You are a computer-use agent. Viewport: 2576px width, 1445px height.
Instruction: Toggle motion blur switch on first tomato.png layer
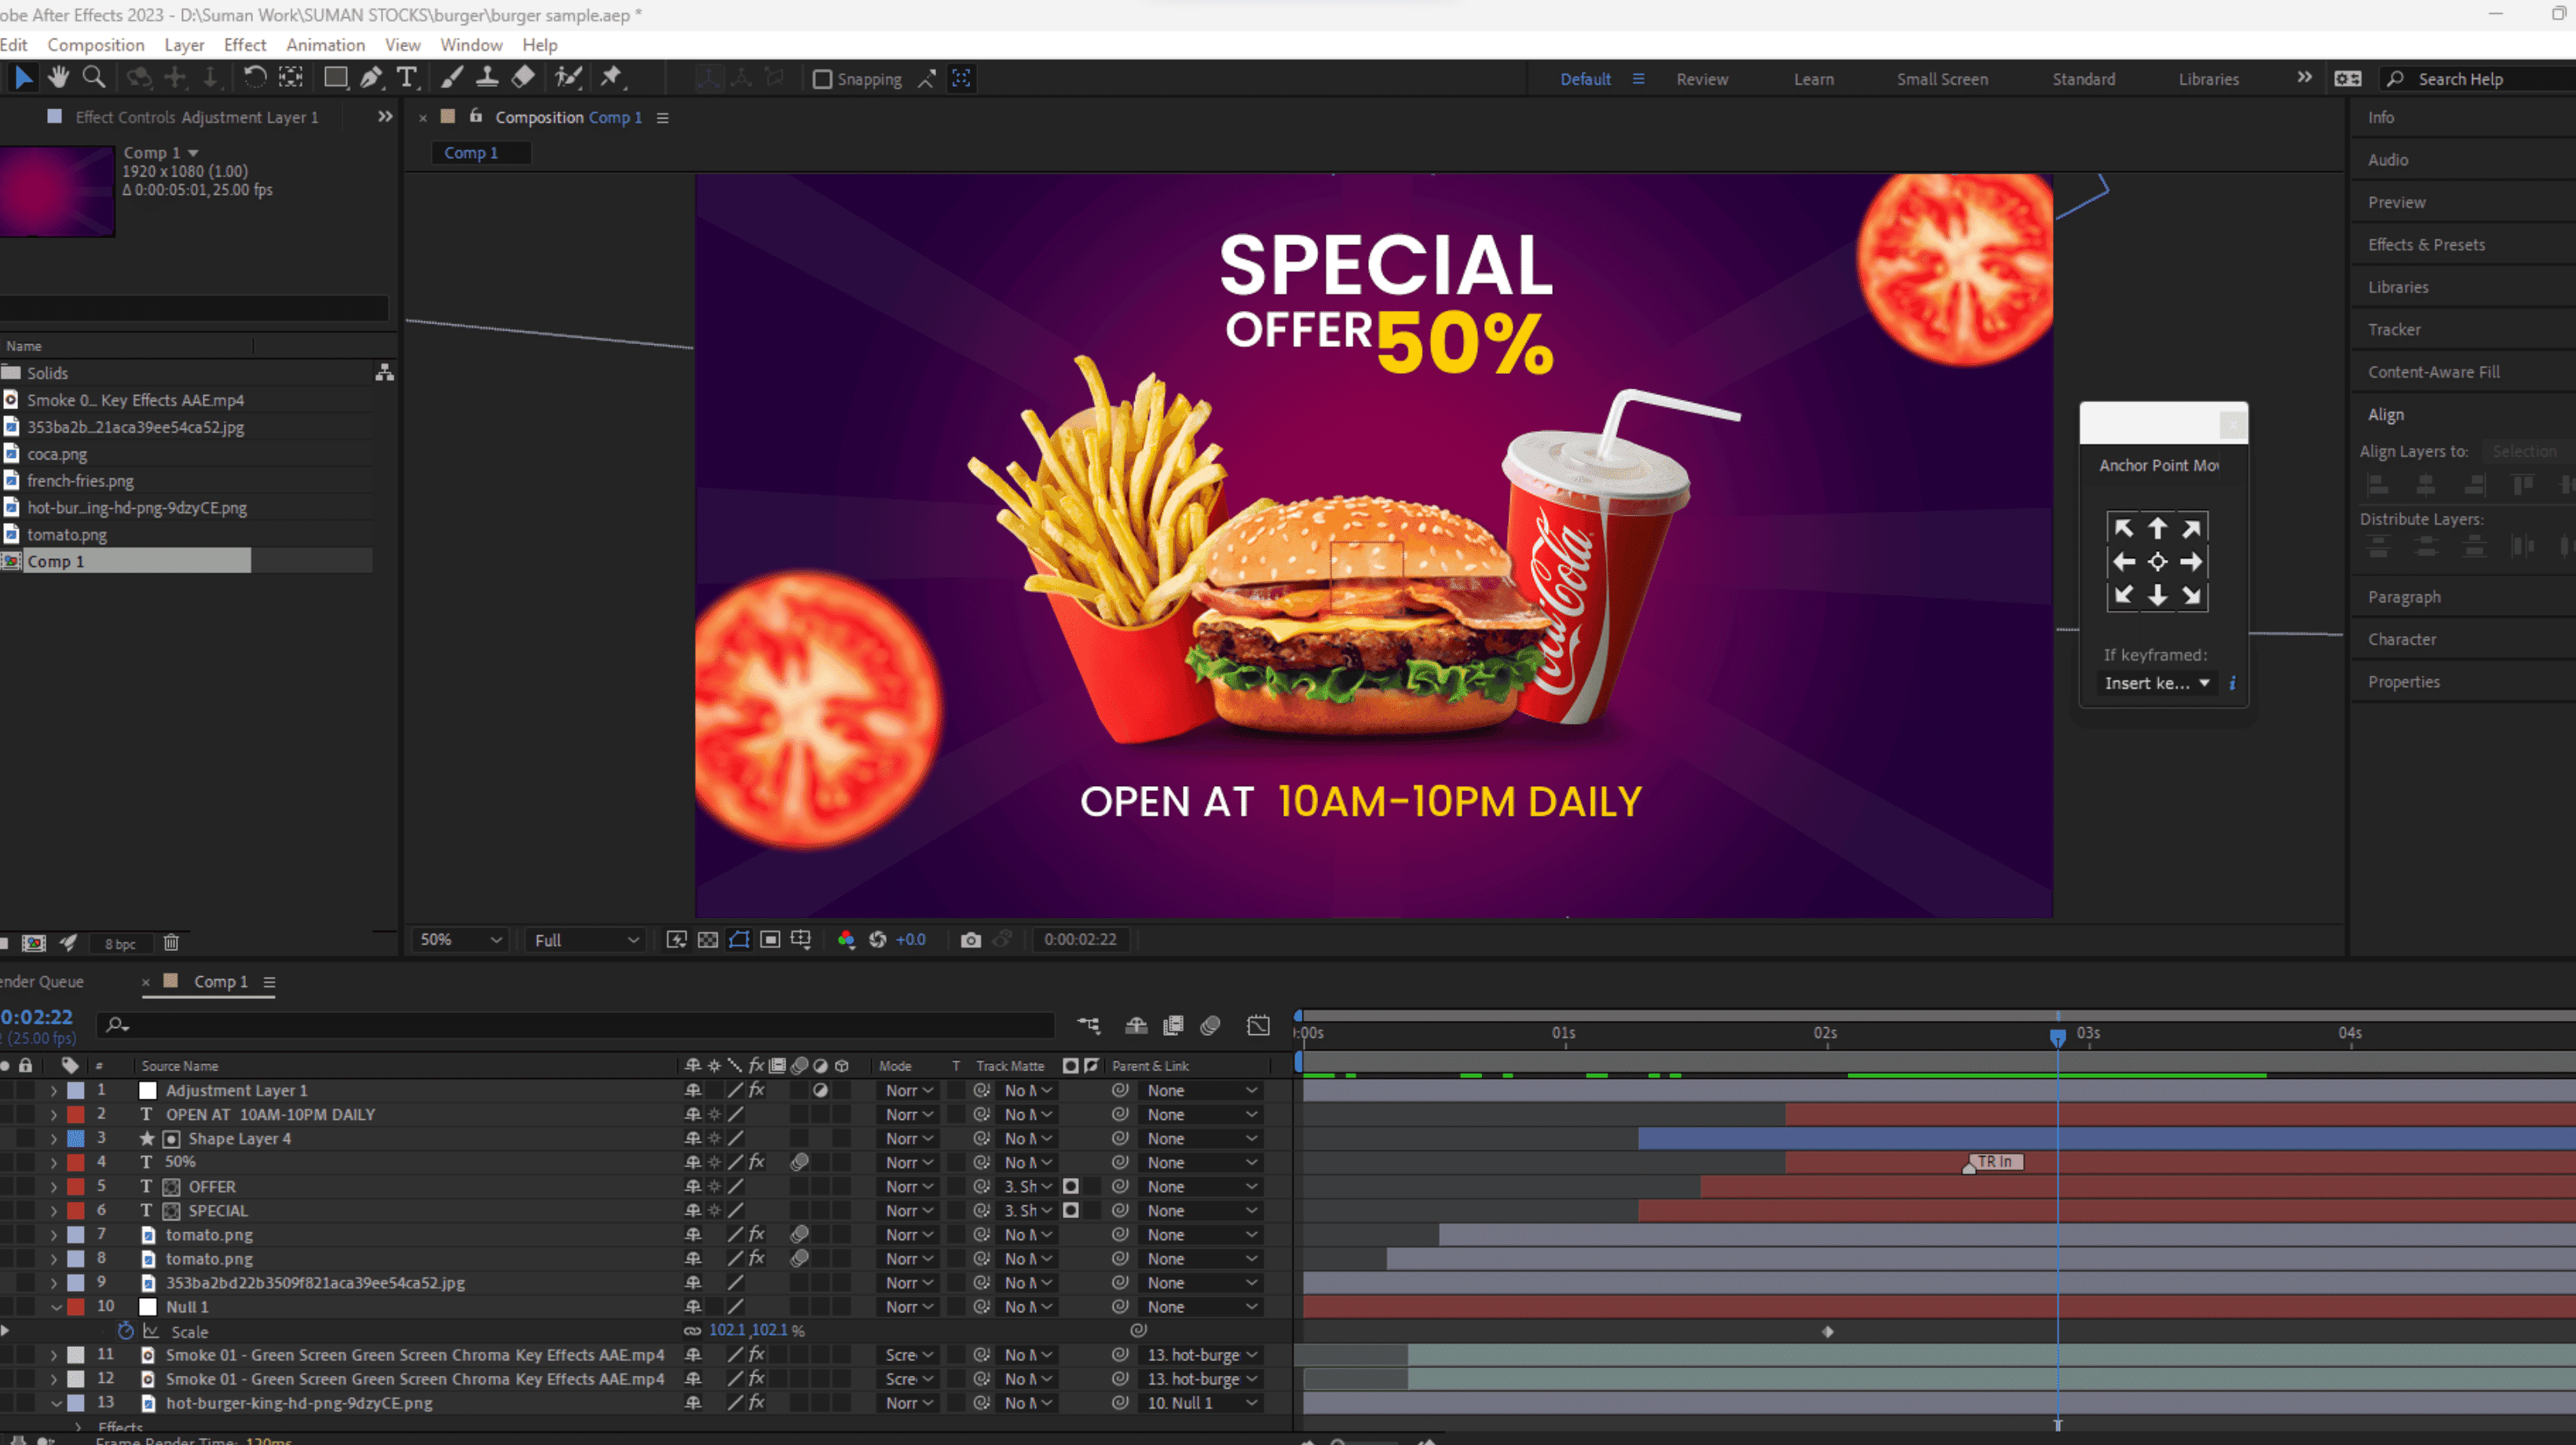point(799,1235)
